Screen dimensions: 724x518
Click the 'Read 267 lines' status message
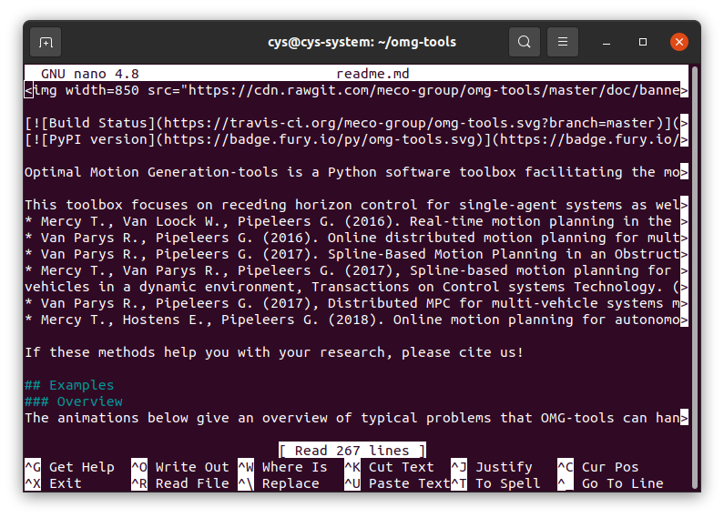(352, 451)
